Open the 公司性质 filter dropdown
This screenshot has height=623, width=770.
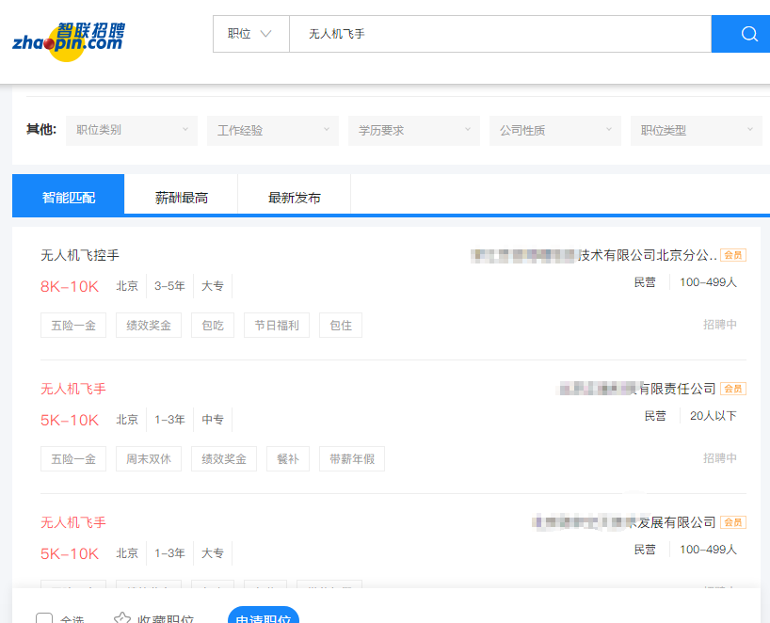point(555,131)
